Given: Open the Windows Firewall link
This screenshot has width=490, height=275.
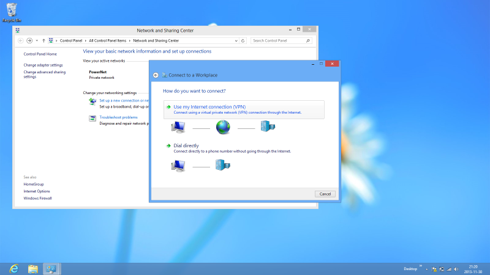Looking at the screenshot, I should 37,199.
